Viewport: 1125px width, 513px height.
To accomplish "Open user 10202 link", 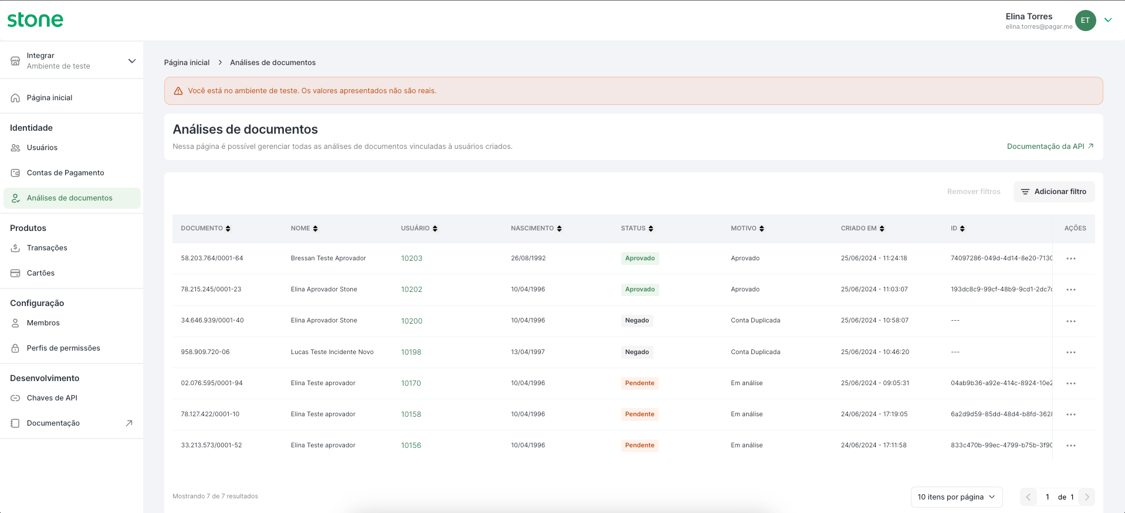I will click(412, 290).
